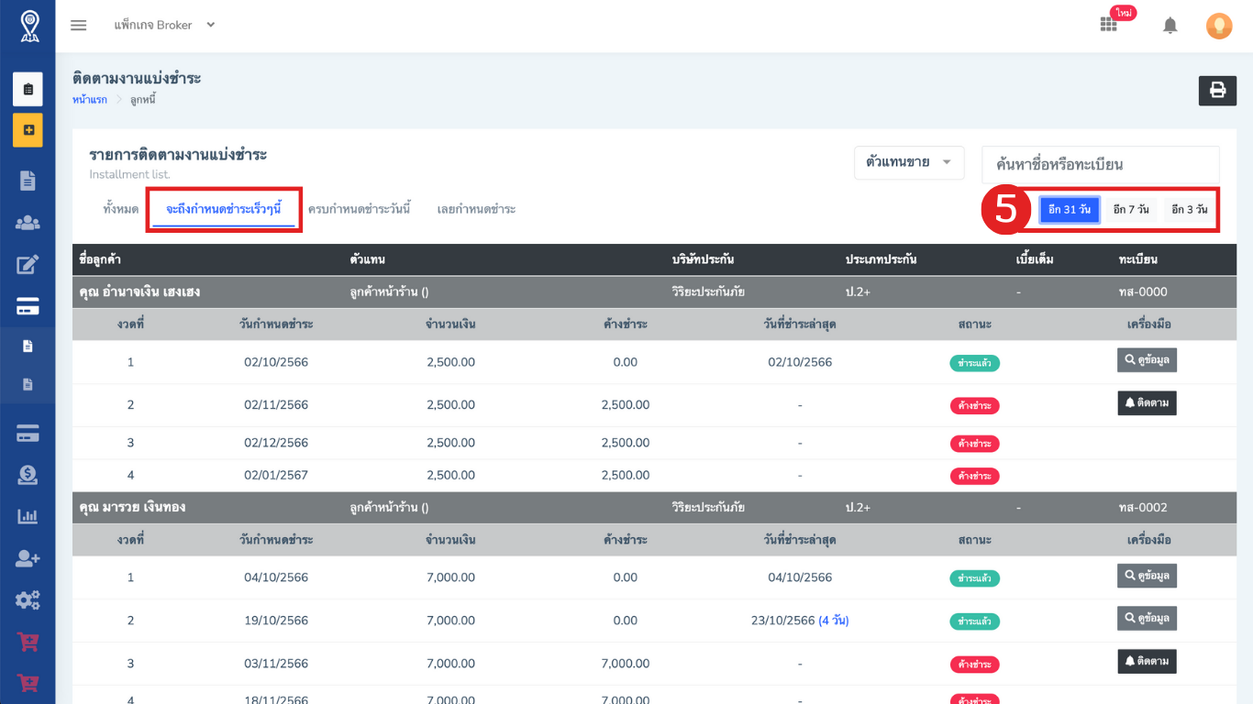Viewport: 1253px width, 704px height.
Task: Click the ชำระแล้ว status on the 02/10/2566 row
Action: (x=974, y=363)
